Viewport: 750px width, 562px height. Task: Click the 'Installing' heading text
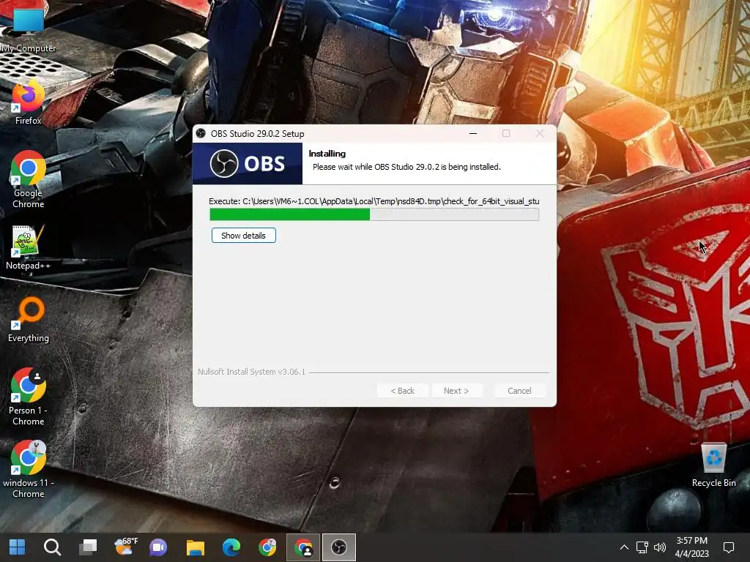point(327,154)
